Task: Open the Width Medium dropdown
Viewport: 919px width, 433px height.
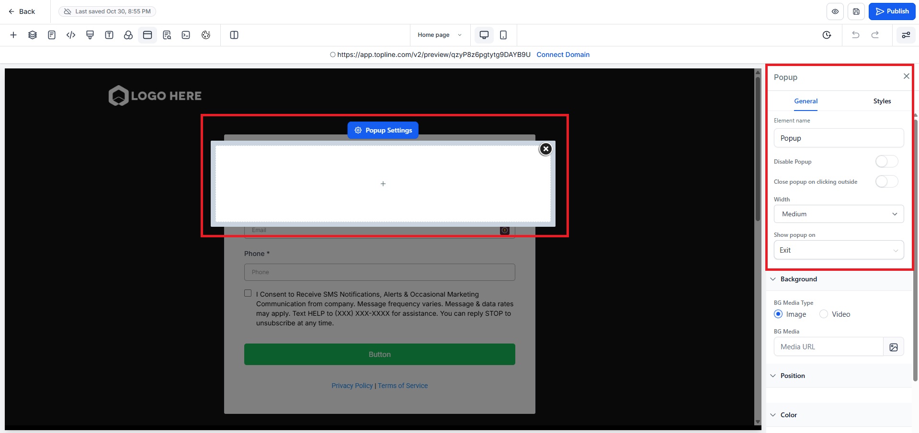Action: point(839,214)
